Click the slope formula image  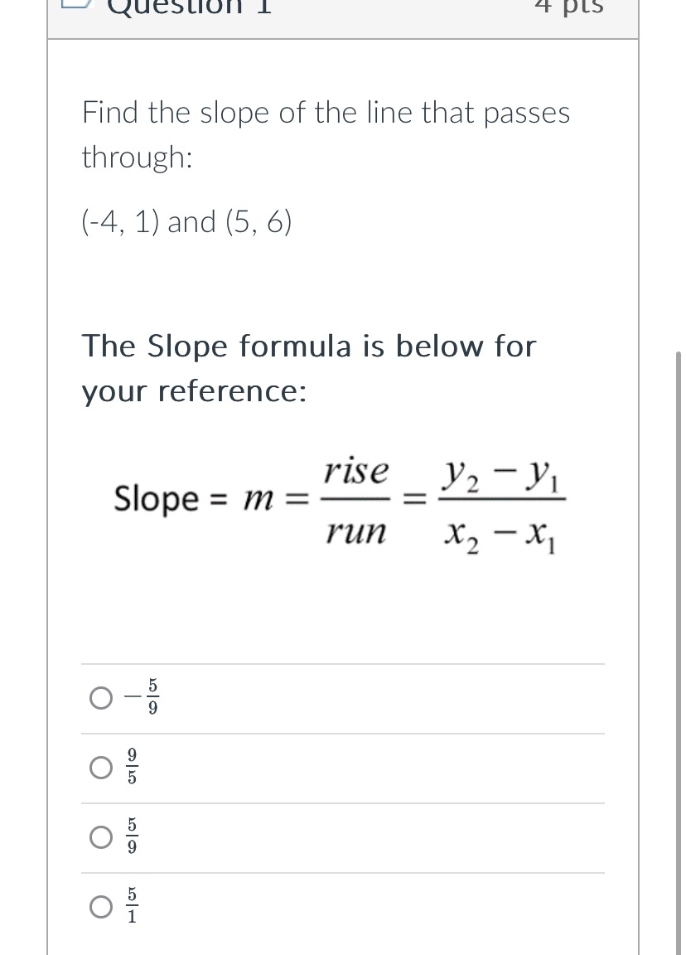[x=340, y=502]
